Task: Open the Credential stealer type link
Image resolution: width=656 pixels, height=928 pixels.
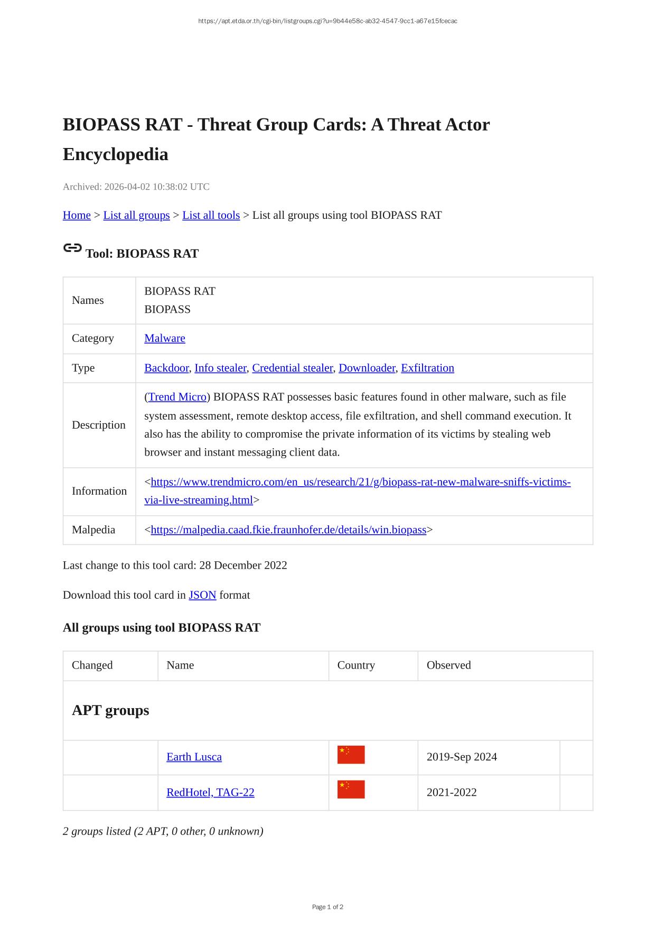Action: point(292,368)
